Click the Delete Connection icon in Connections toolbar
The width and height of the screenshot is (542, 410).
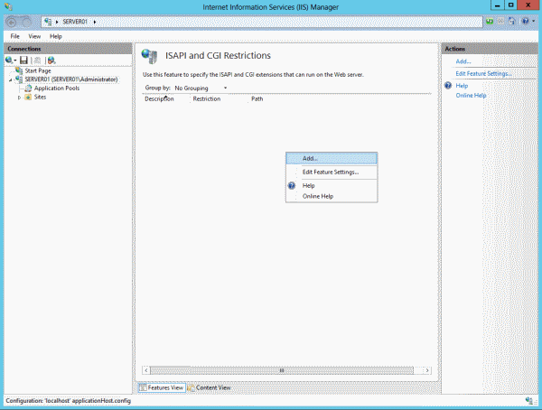51,61
